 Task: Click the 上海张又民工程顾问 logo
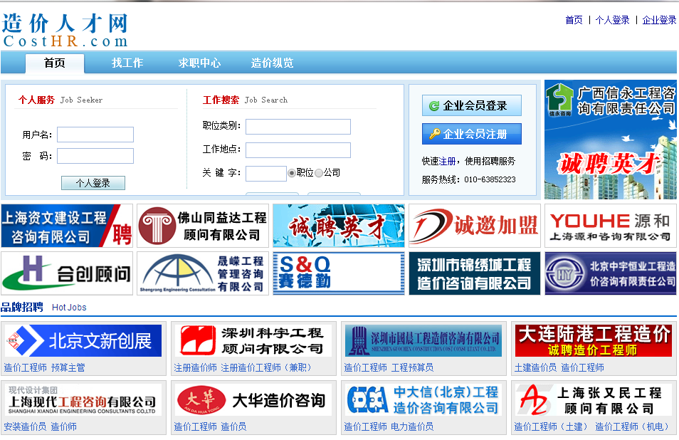594,399
